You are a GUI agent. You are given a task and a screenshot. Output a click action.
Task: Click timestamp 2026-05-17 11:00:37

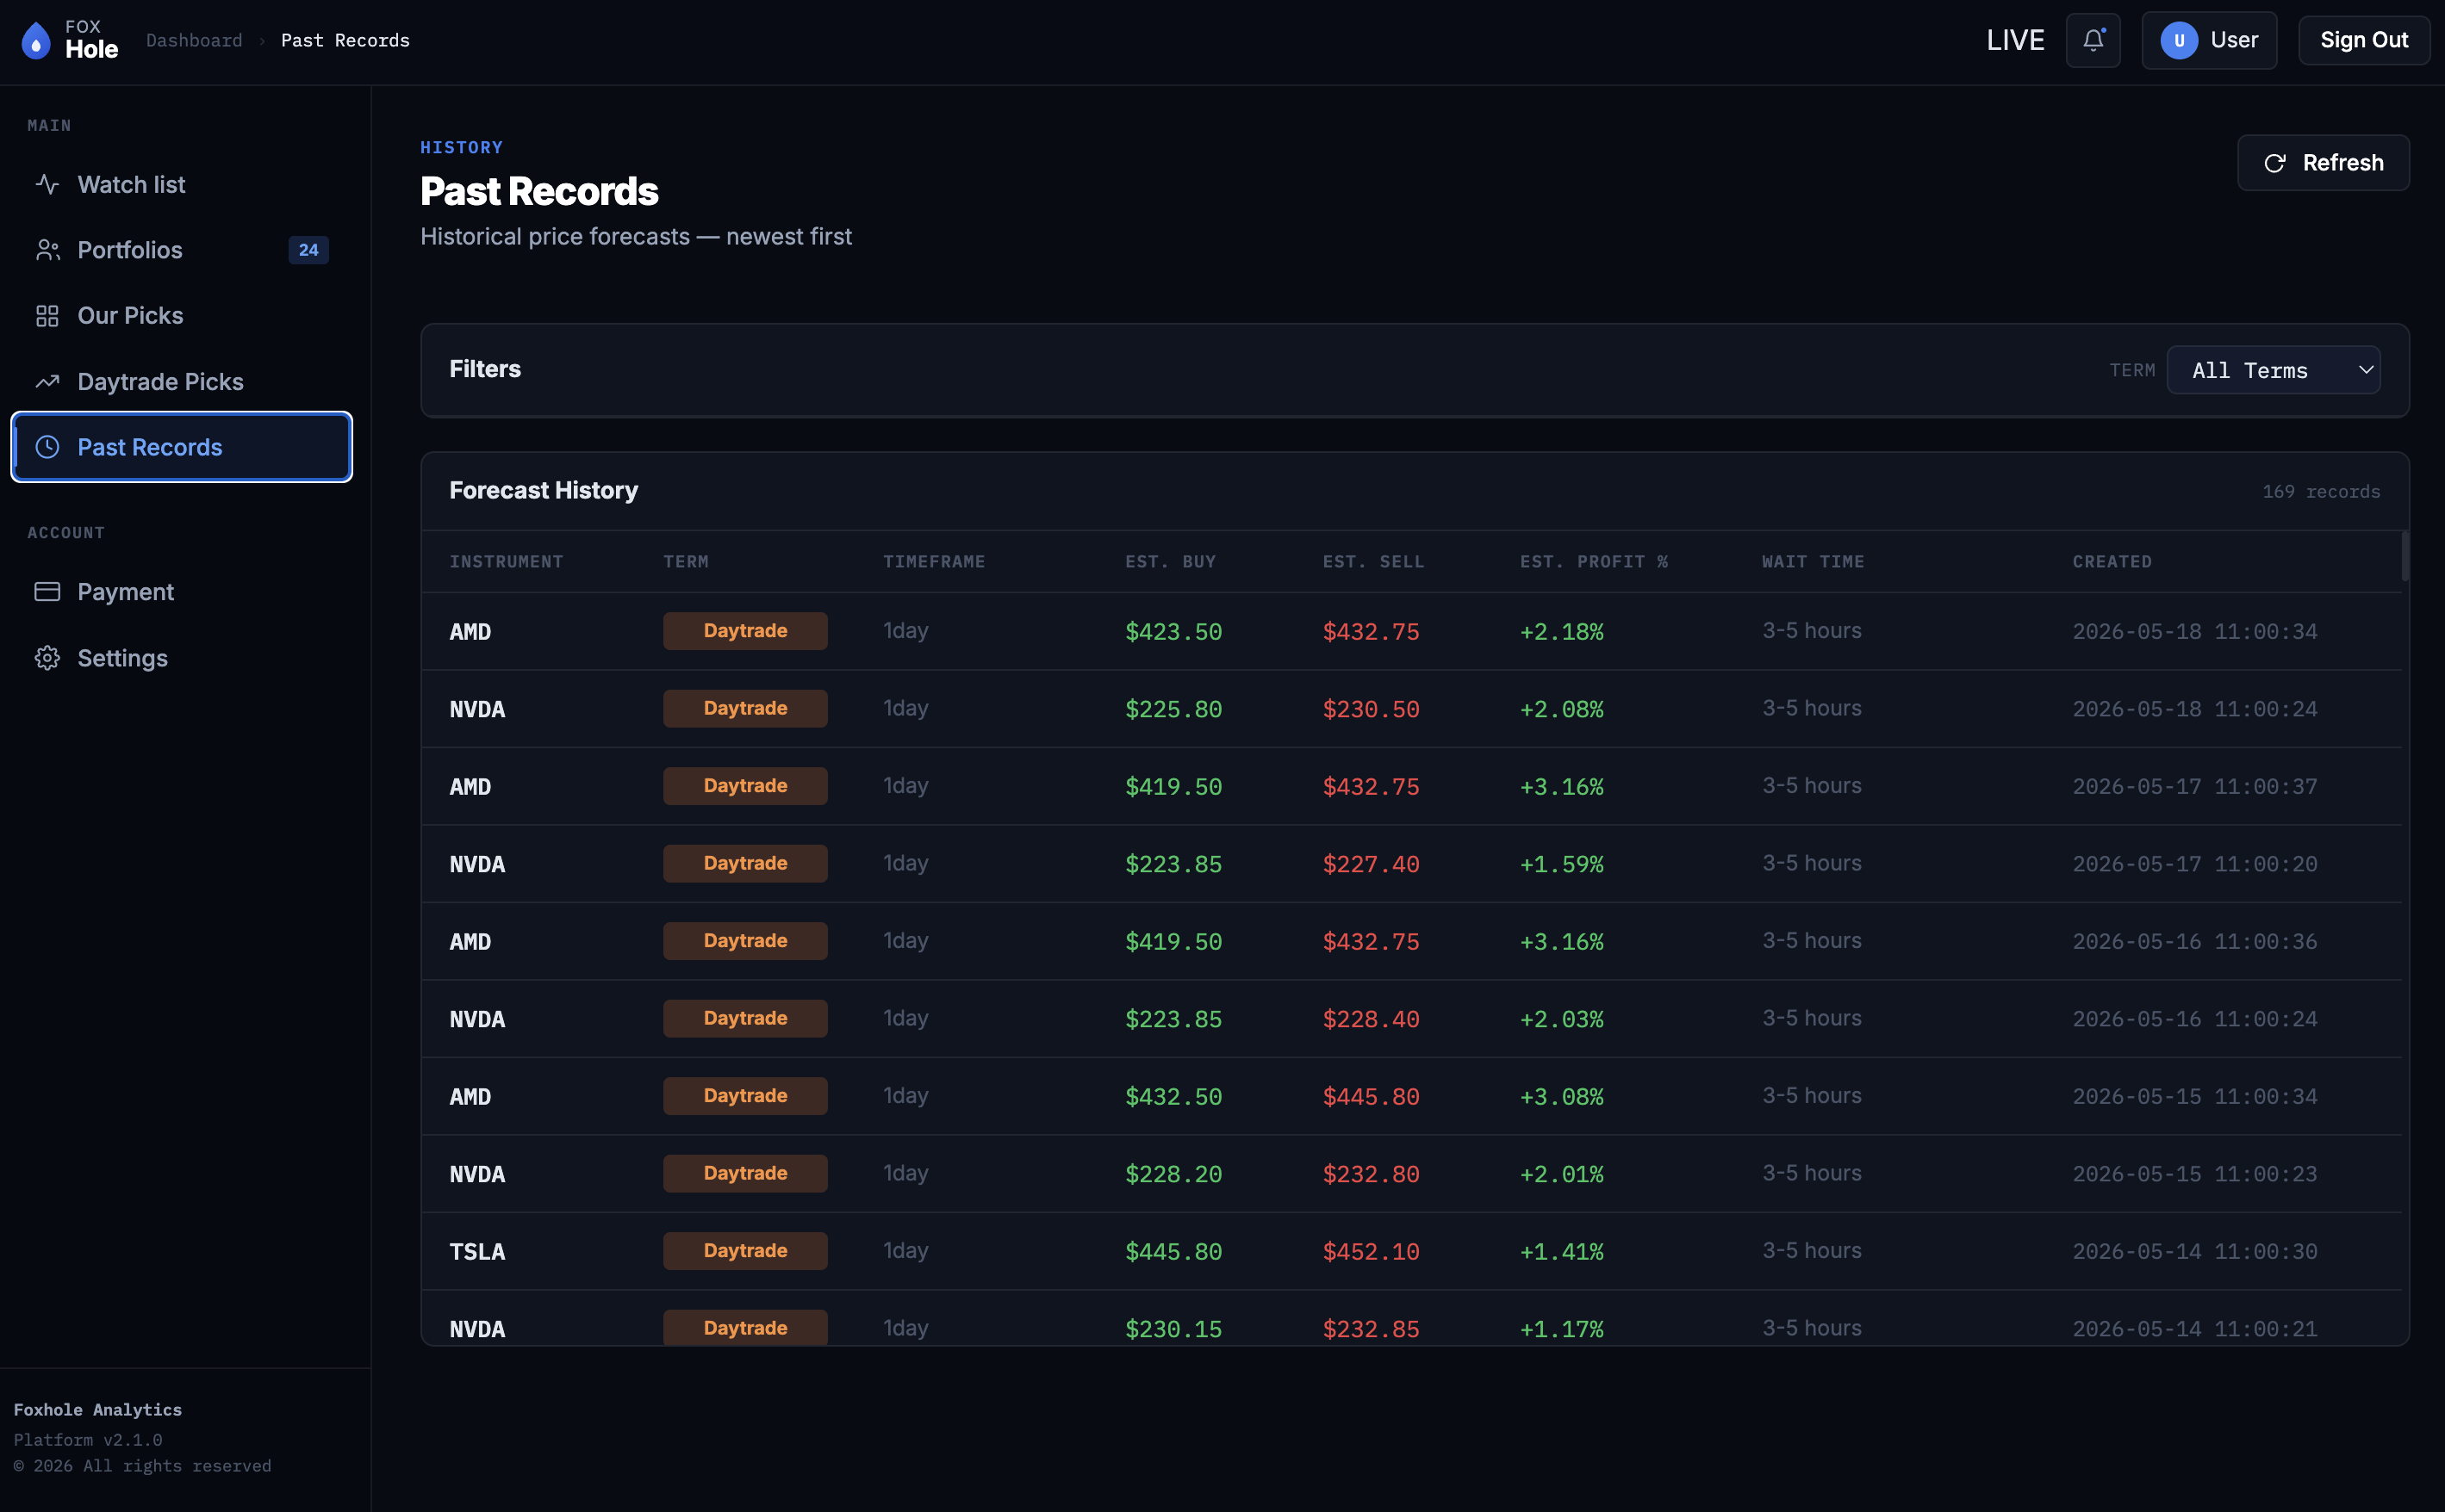2195,787
